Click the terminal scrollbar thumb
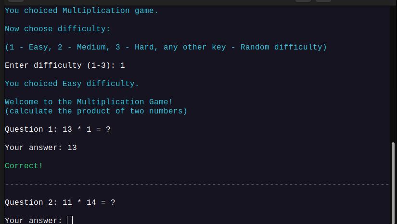 coord(393,183)
